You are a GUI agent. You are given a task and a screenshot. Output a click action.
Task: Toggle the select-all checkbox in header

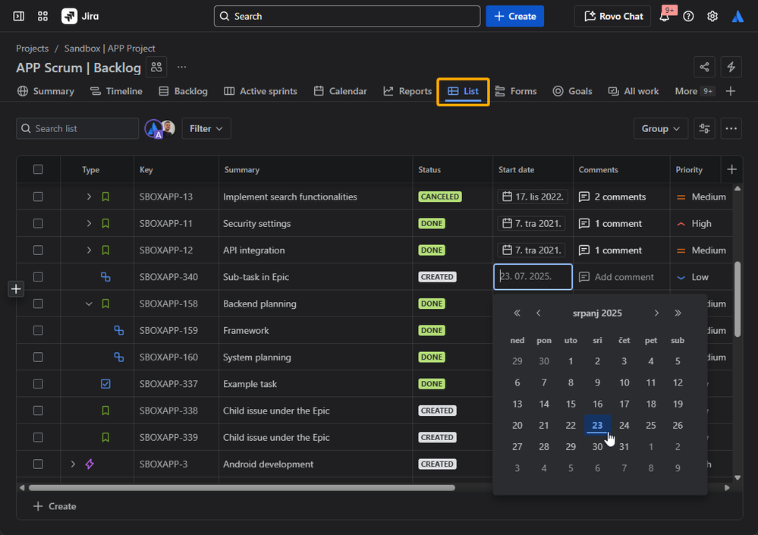pos(38,170)
